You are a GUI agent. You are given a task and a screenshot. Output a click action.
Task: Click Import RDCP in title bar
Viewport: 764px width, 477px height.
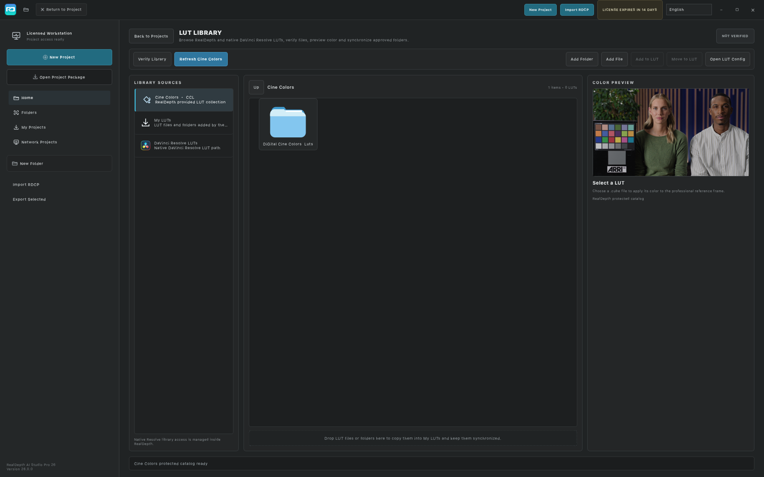tap(577, 10)
